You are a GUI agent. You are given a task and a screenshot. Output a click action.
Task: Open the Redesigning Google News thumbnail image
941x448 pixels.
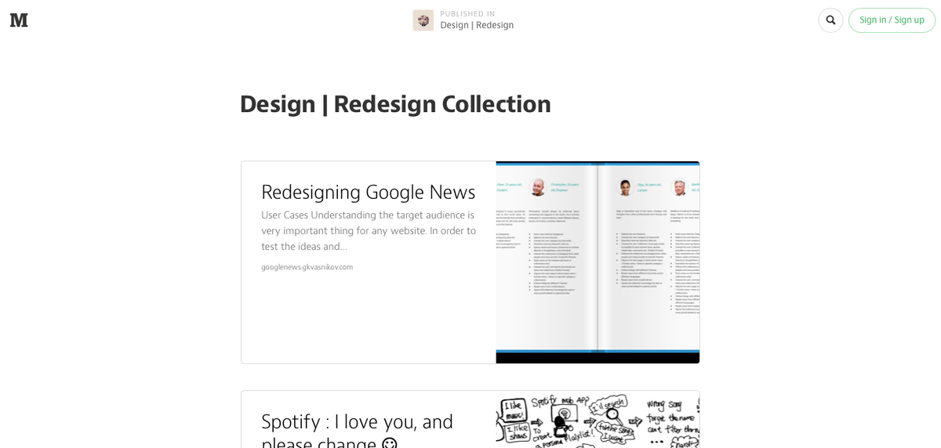pos(598,262)
